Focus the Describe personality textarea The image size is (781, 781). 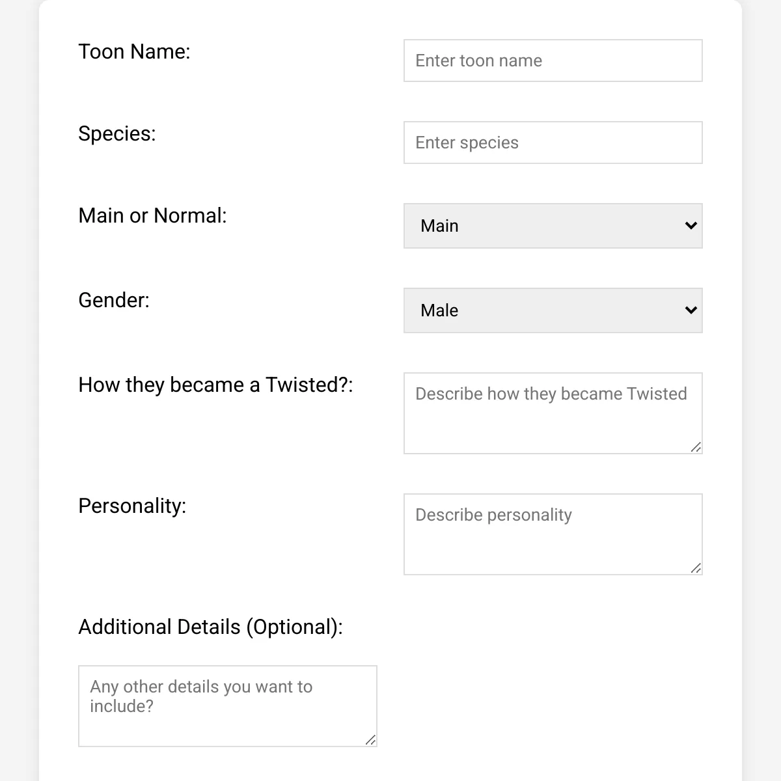553,534
